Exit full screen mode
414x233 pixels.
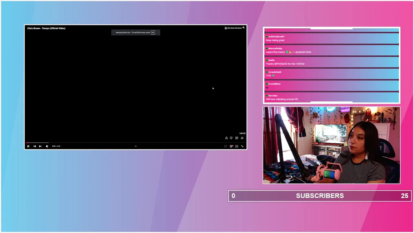242,146
